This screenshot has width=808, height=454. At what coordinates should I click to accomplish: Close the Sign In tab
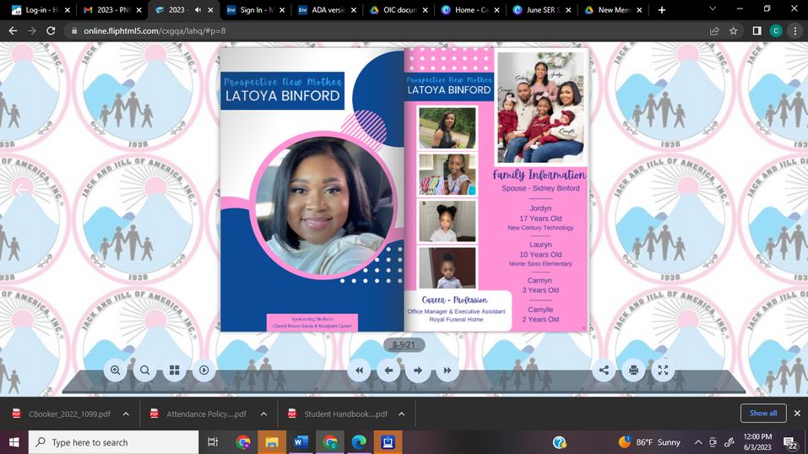[x=282, y=10]
